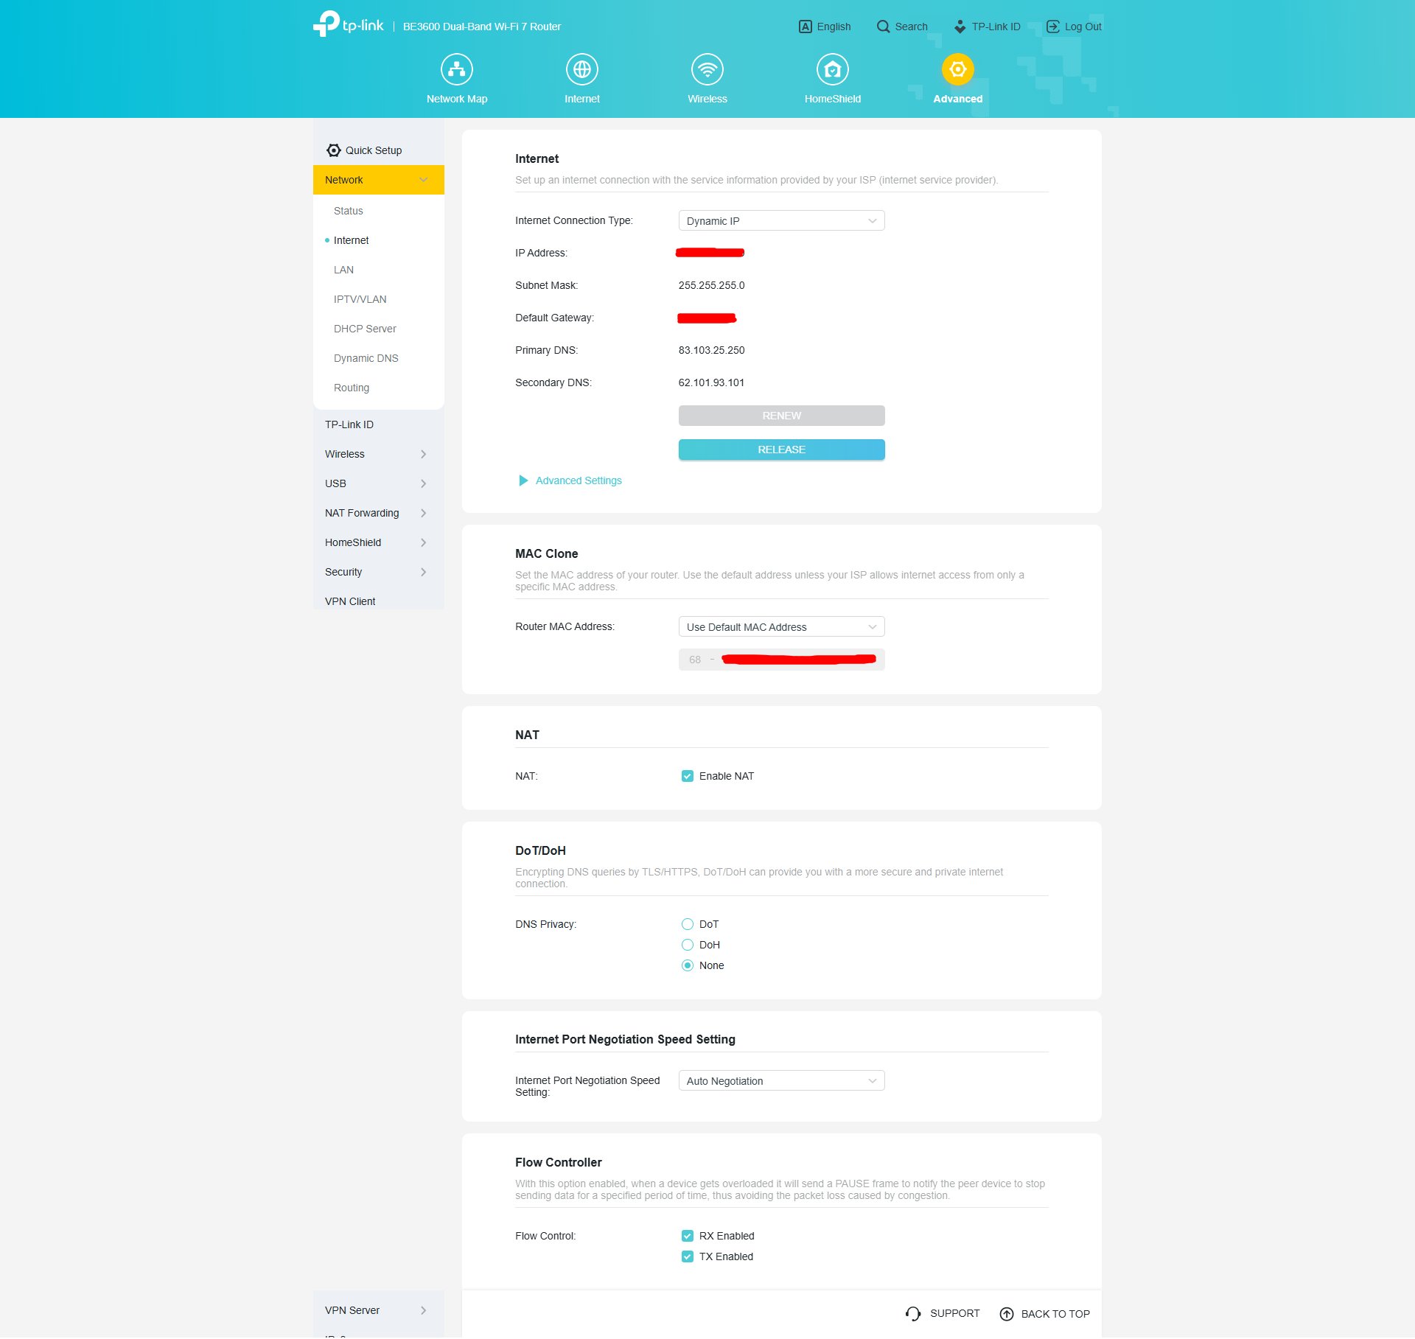Screen dimensions: 1415x1339
Task: Open DHCP Server in sidebar
Action: (x=365, y=329)
